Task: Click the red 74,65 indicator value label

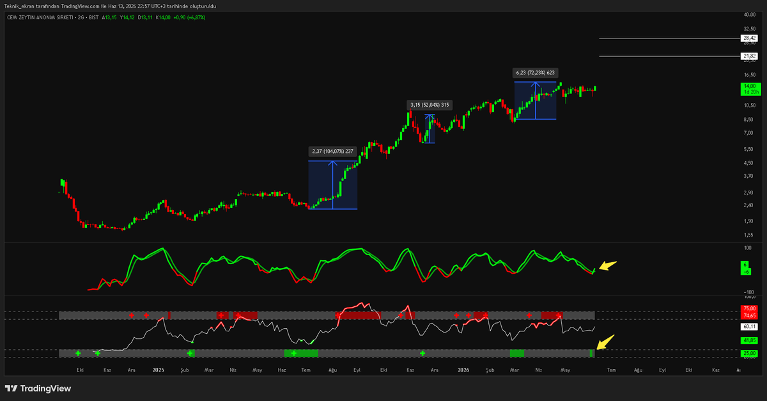Action: [x=749, y=315]
